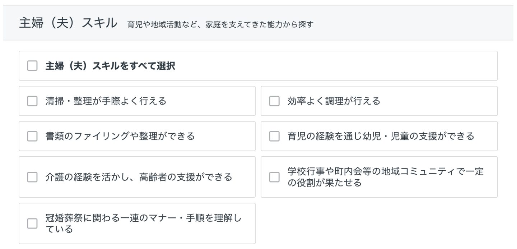Click the bold label text 主婦（夫）スキルをすべて選択

[110, 66]
